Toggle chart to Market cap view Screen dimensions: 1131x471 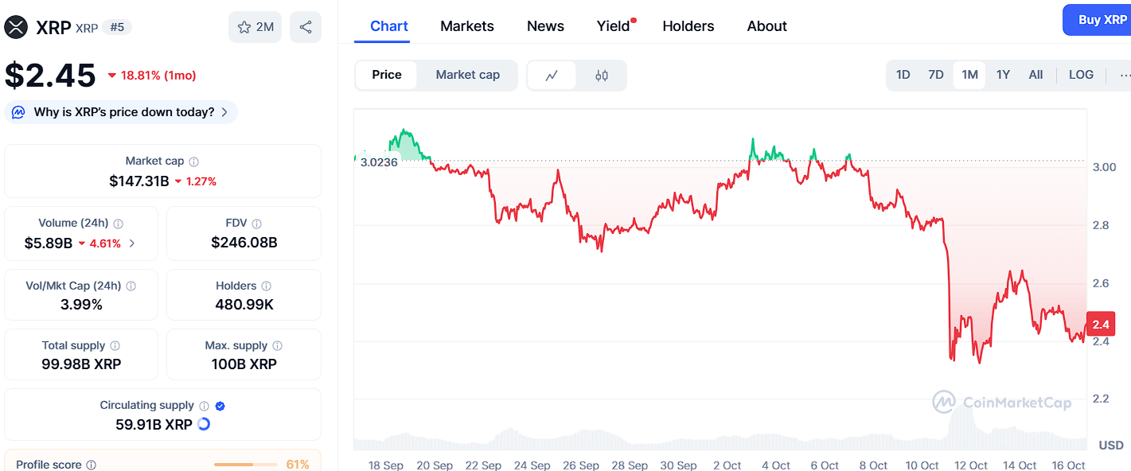click(x=467, y=75)
